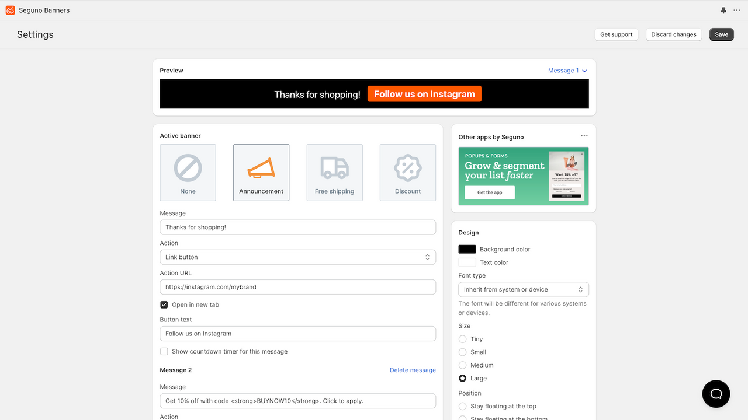Select None to disable the banner
Image resolution: width=748 pixels, height=420 pixels.
[x=188, y=172]
